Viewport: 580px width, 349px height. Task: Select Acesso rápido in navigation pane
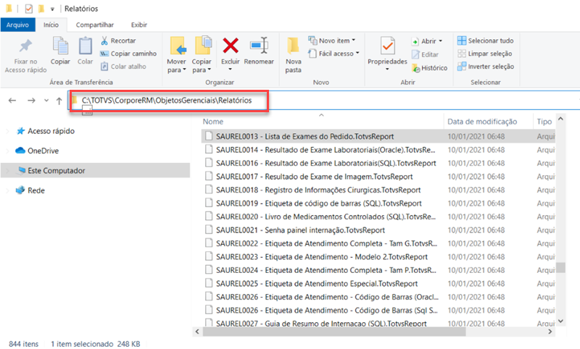click(46, 131)
